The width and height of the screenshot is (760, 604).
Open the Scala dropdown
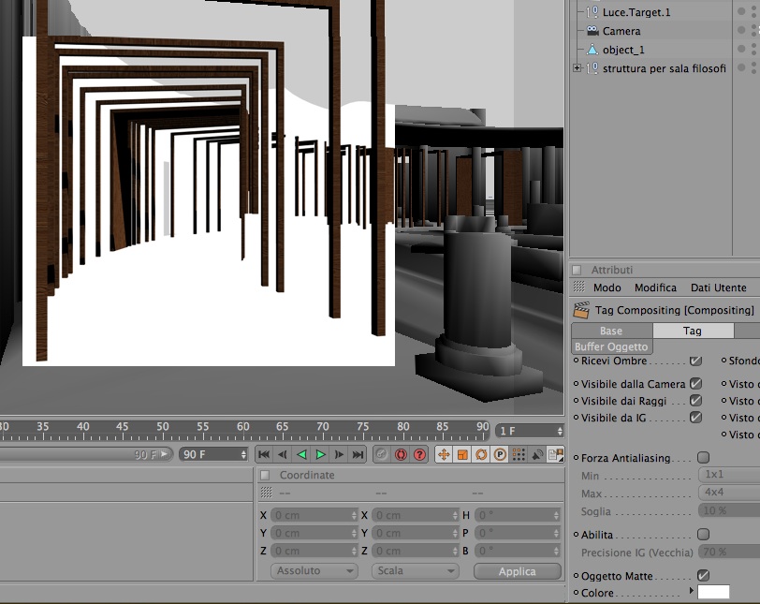point(416,571)
